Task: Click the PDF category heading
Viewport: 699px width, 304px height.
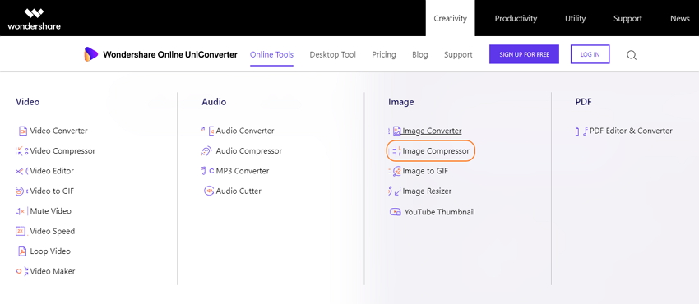Action: click(x=584, y=102)
